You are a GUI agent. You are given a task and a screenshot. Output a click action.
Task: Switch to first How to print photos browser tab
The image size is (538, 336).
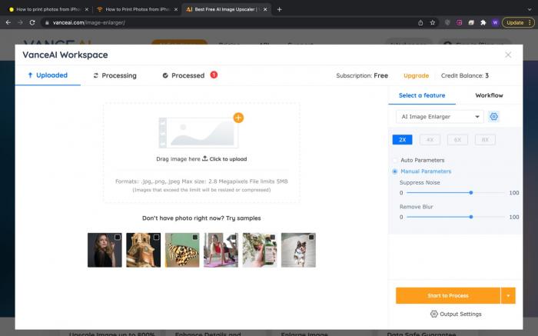[48, 9]
